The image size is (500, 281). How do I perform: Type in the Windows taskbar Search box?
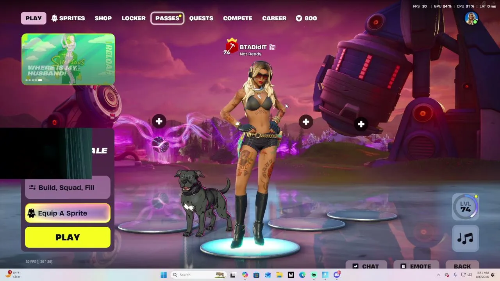pyautogui.click(x=198, y=275)
